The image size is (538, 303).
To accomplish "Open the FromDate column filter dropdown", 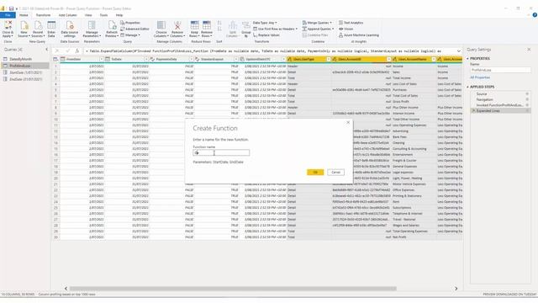I will [x=101, y=60].
